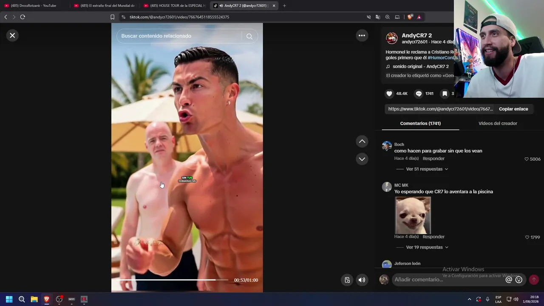Click the browser address bar URL
Screen dimensions: 544x306
[x=179, y=17]
